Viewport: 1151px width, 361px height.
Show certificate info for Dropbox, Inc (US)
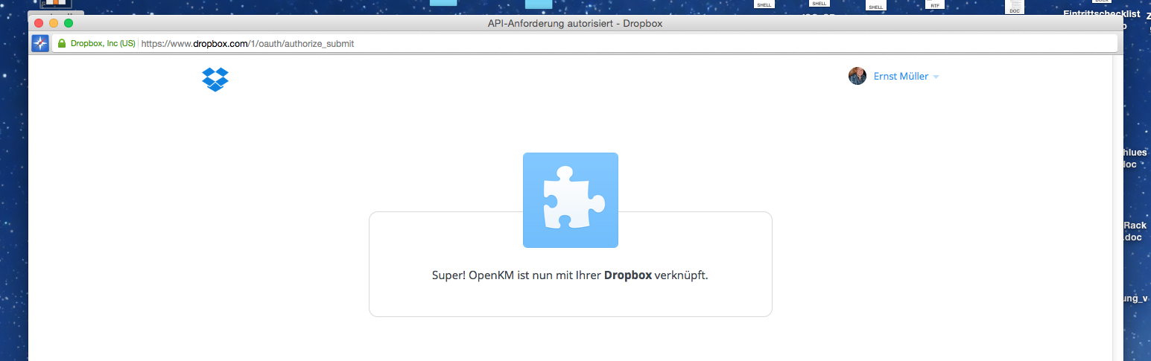[103, 44]
